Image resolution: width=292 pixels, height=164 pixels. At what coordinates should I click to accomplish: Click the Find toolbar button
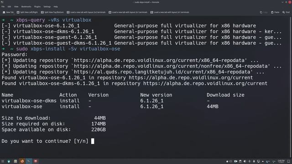286,12
